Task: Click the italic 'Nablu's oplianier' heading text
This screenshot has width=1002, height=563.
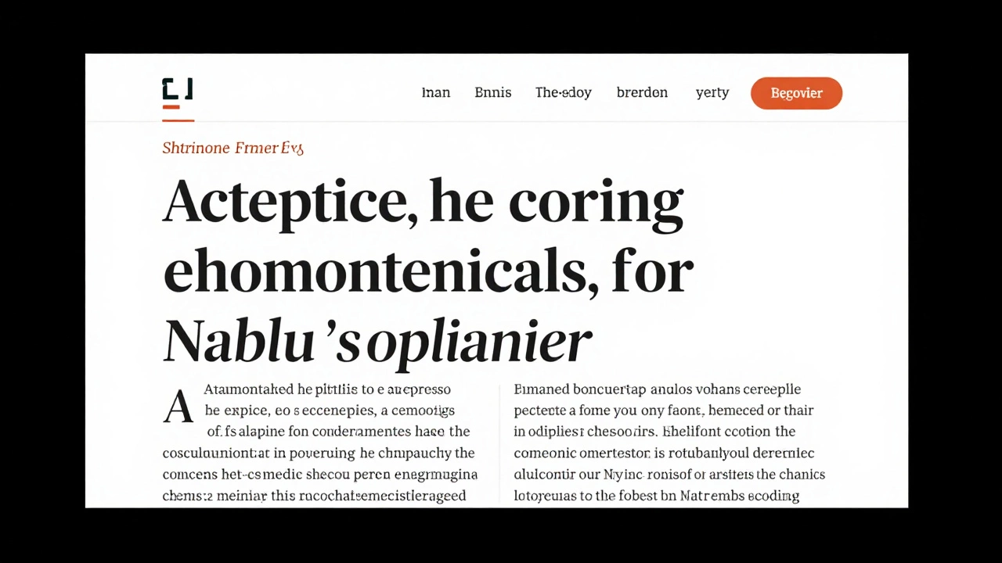Action: coord(377,341)
